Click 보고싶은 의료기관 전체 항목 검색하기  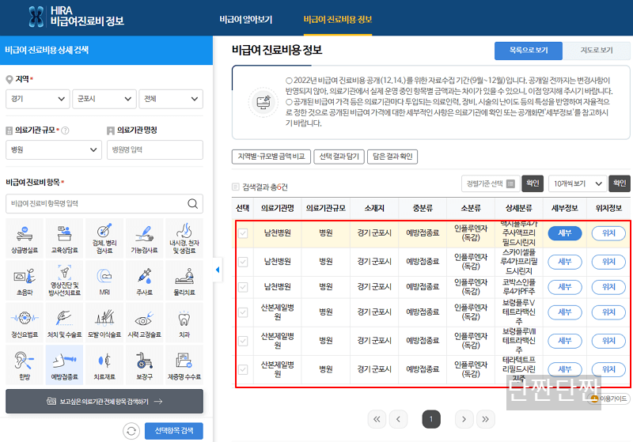(104, 401)
